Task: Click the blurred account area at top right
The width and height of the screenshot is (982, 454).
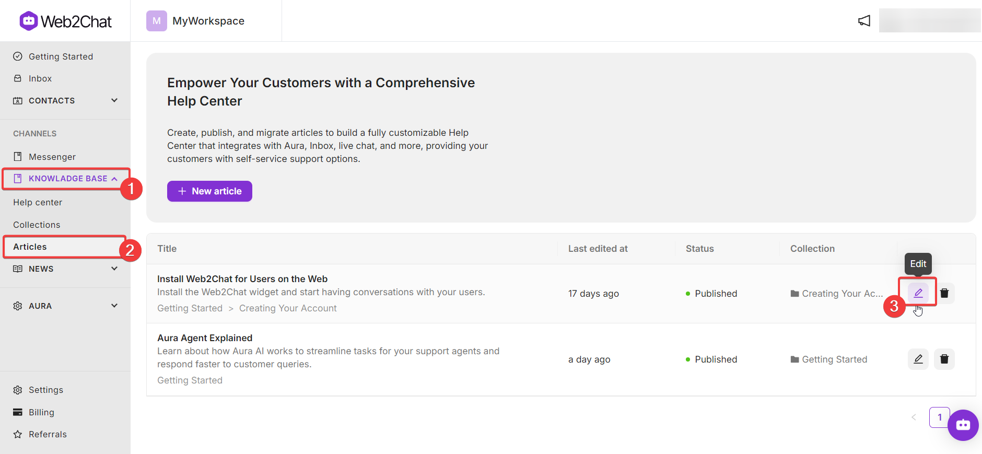Action: pos(930,20)
